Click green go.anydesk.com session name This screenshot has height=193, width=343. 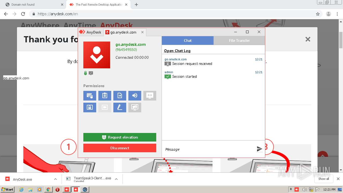point(131,44)
